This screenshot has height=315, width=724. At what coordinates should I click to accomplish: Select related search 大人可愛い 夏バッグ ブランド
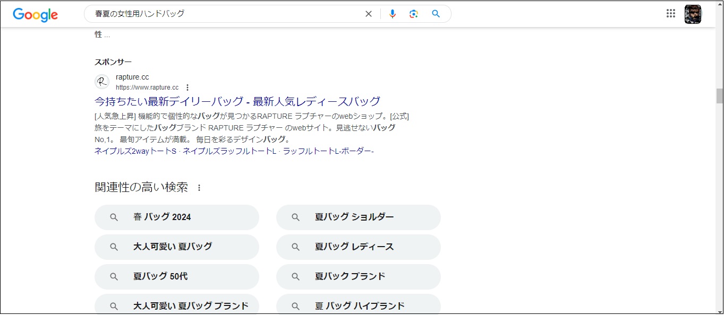(177, 304)
